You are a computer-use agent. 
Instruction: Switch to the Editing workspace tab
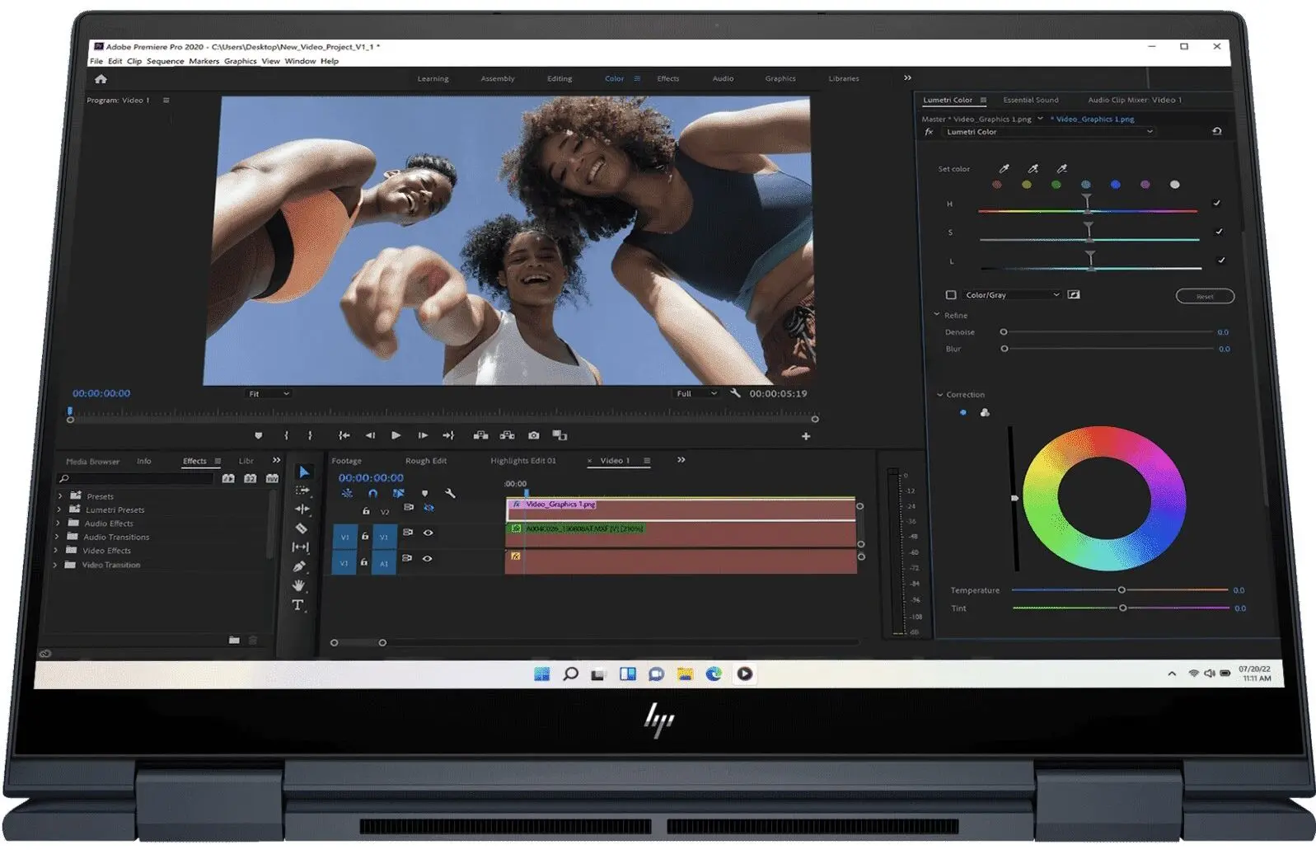pos(559,79)
